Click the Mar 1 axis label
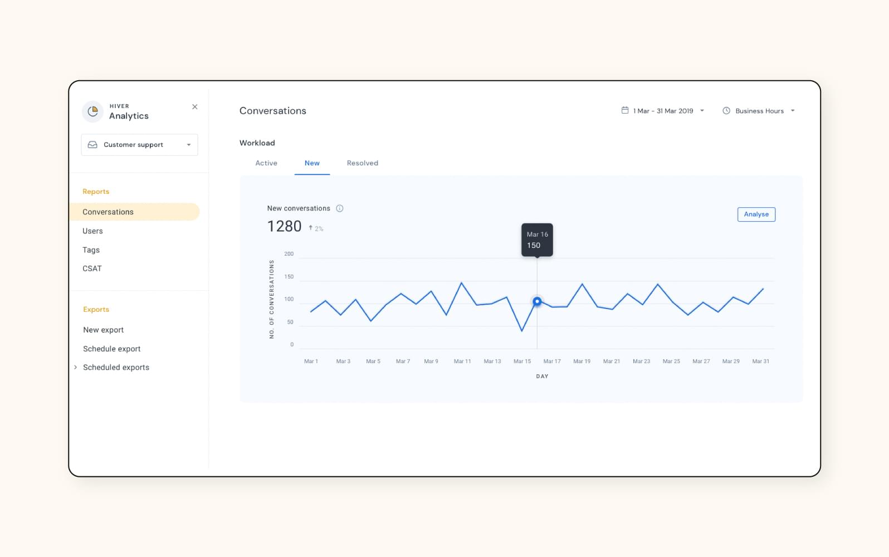The width and height of the screenshot is (889, 557). click(311, 361)
